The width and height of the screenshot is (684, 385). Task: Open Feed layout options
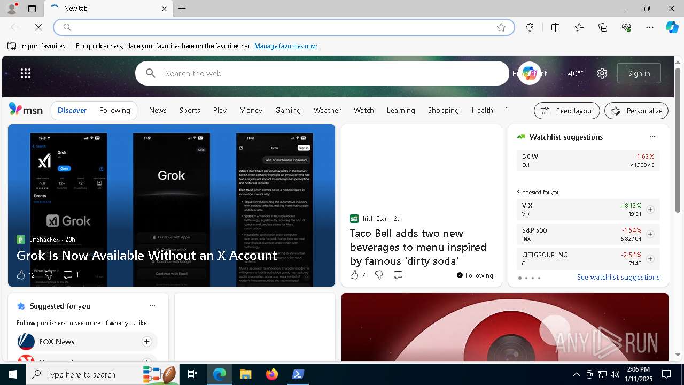tap(567, 111)
